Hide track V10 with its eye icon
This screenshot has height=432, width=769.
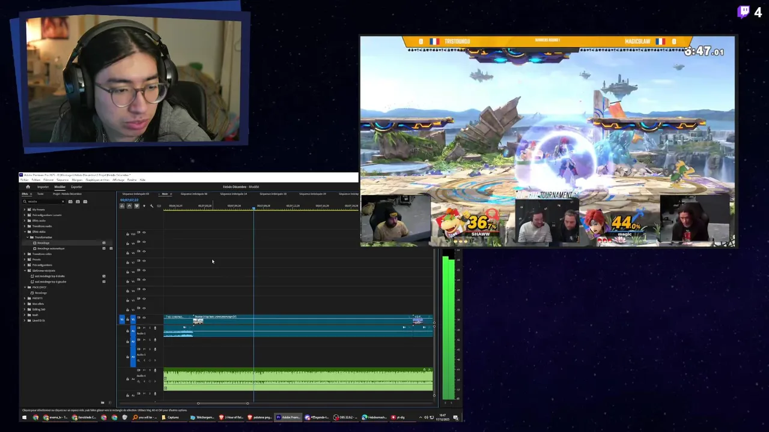(144, 232)
